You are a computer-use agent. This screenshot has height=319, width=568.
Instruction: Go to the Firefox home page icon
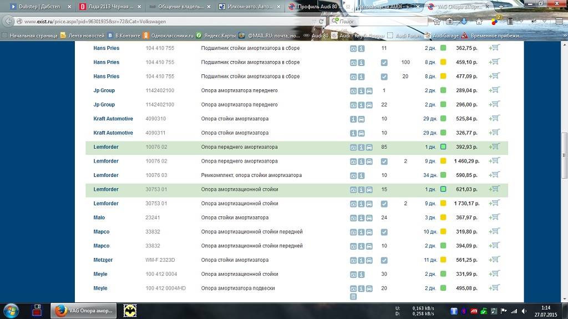479,22
